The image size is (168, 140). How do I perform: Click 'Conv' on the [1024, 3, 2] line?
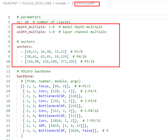click(x=43, y=121)
